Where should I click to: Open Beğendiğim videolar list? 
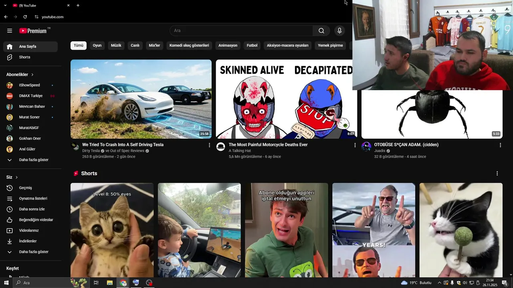[30, 220]
